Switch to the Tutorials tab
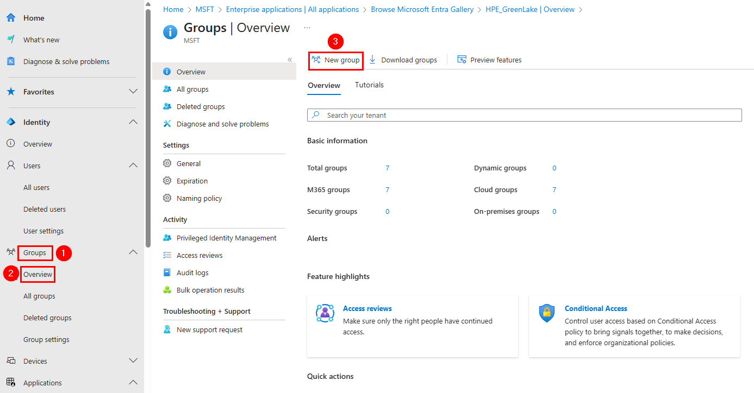The width and height of the screenshot is (754, 393). tap(369, 85)
